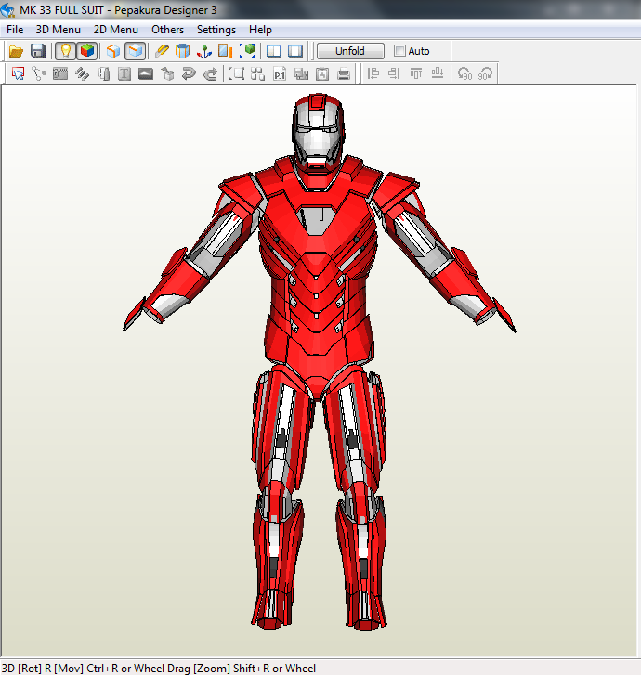The height and width of the screenshot is (676, 641).
Task: Select the text T tool
Action: [x=124, y=73]
